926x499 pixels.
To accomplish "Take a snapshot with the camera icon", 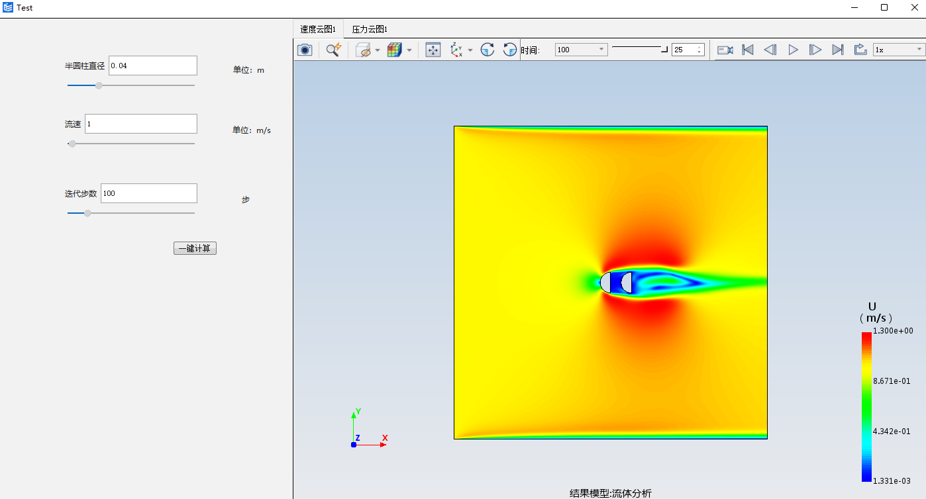I will point(305,50).
